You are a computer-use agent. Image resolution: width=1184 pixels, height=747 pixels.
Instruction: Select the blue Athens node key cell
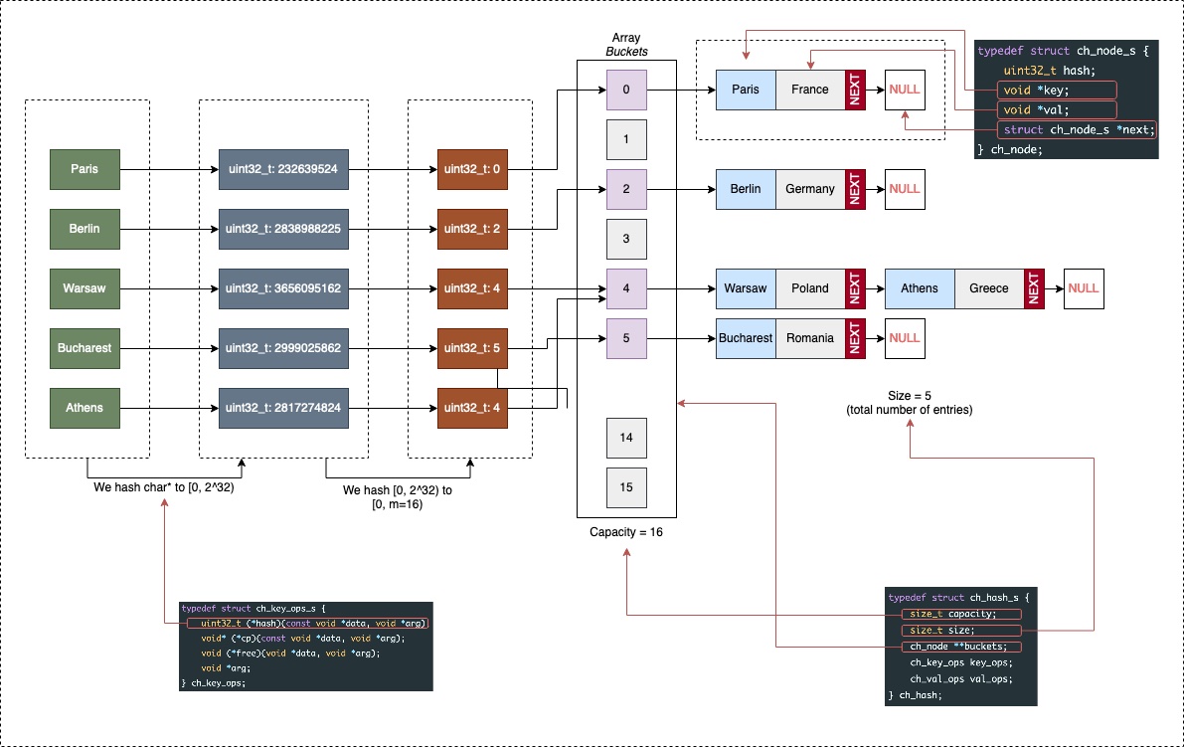pos(919,288)
